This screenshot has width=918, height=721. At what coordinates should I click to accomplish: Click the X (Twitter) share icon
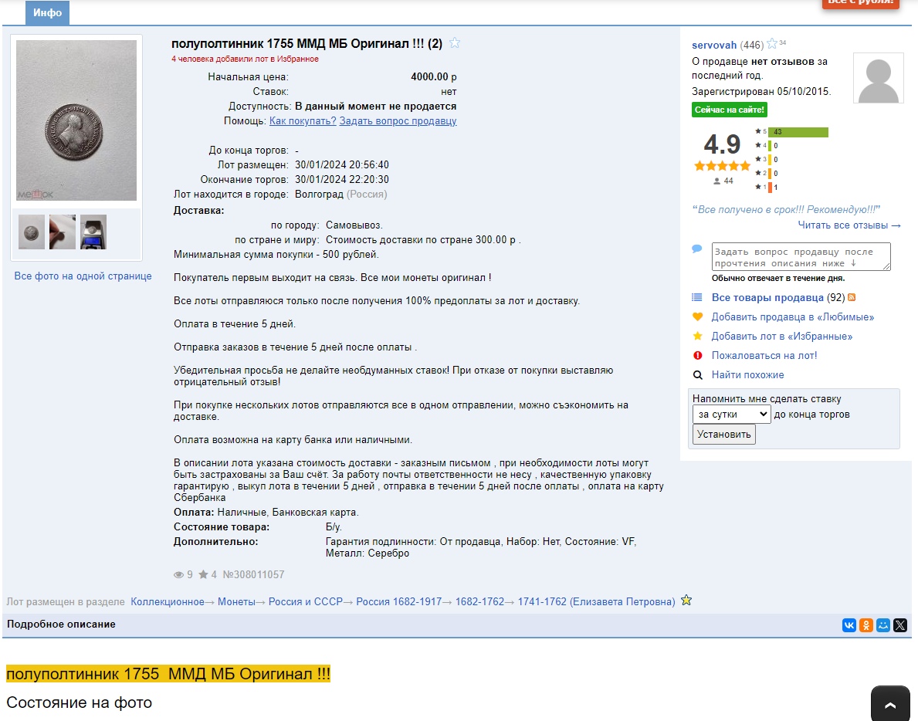(x=900, y=625)
